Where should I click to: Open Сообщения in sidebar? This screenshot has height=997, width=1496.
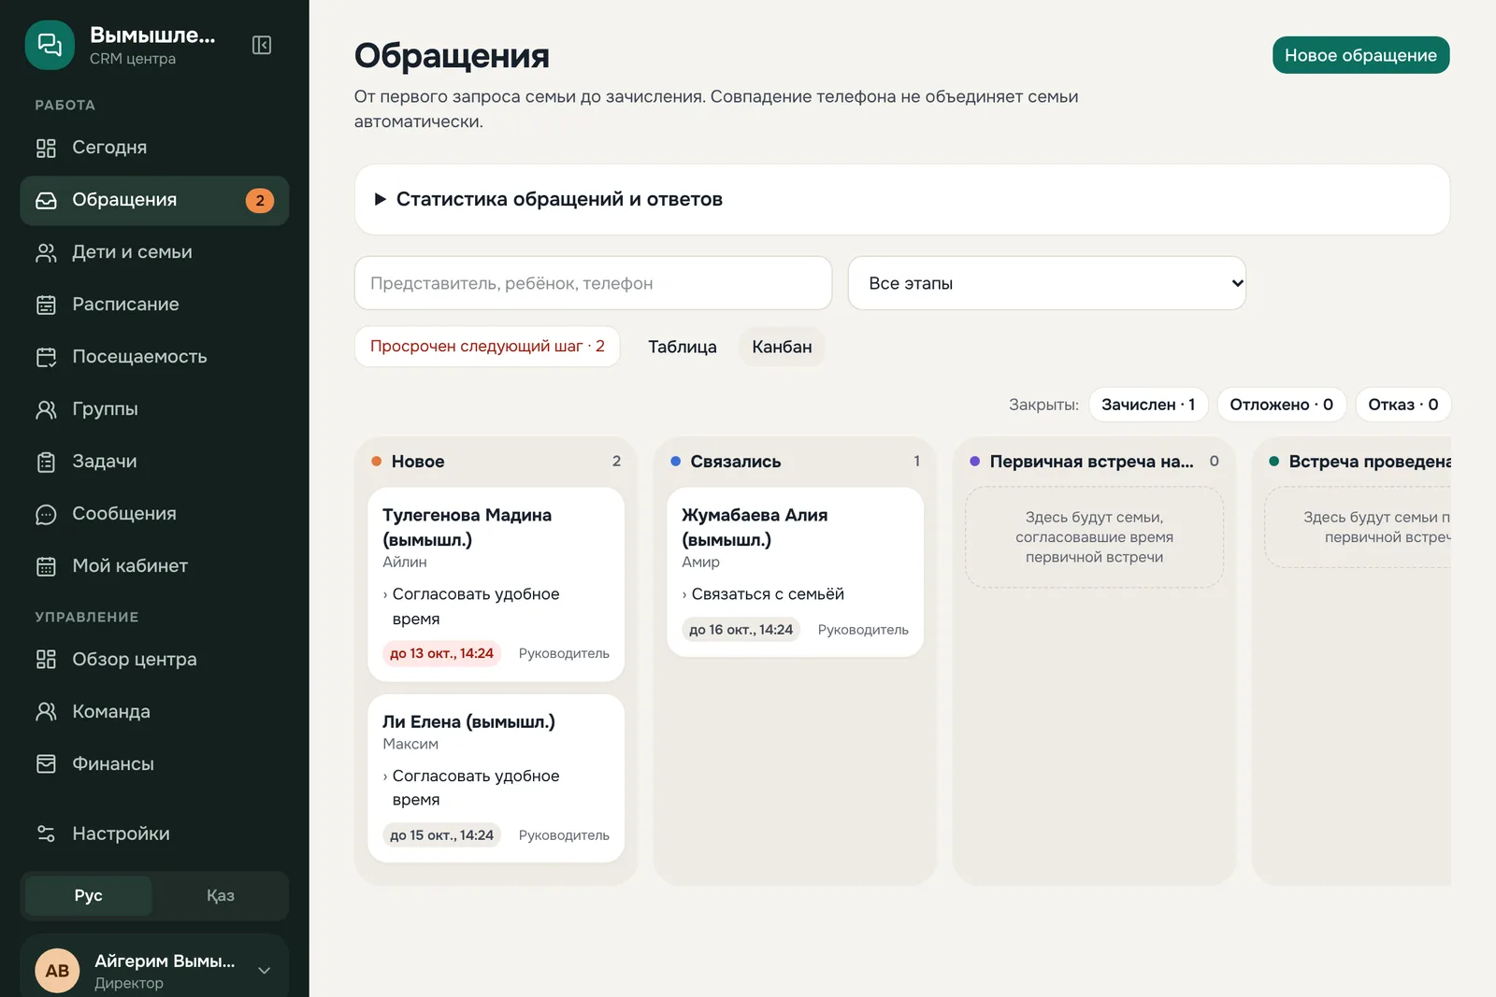[x=154, y=514]
